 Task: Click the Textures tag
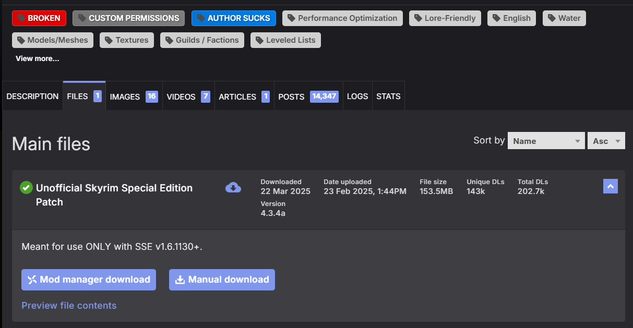[x=127, y=40]
